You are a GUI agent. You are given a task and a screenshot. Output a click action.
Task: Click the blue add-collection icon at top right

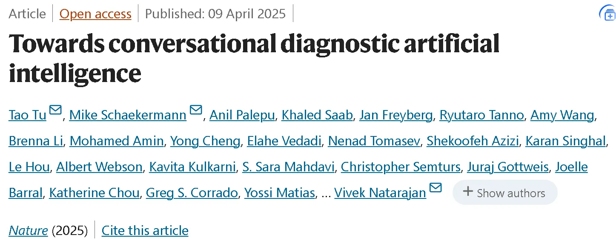607,14
